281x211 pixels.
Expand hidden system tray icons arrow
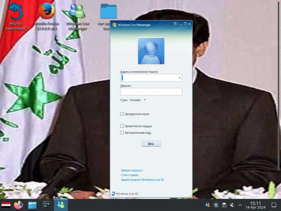coord(240,205)
